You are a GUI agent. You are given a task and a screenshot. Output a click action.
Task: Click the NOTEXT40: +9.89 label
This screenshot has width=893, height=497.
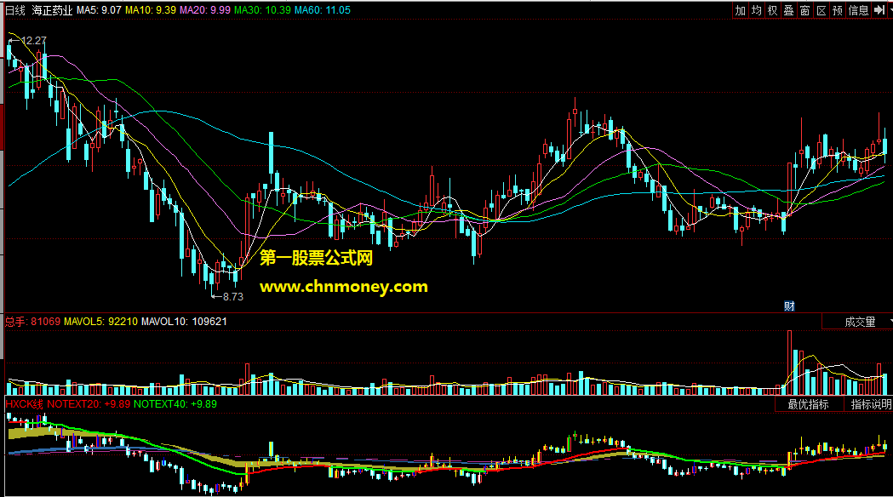(175, 404)
